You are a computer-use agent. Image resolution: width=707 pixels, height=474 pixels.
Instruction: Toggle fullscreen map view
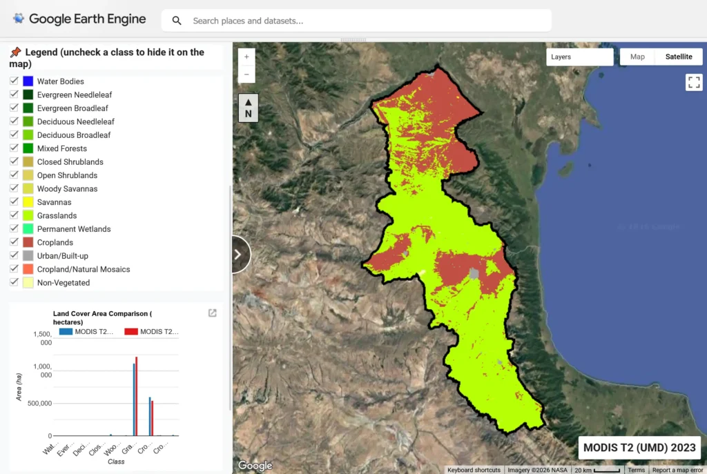pos(693,83)
